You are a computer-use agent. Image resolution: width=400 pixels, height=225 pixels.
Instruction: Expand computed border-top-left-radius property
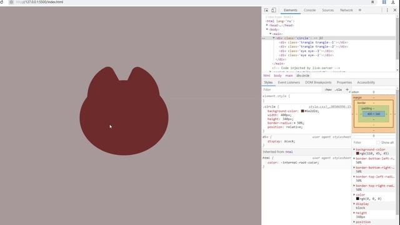click(354, 176)
